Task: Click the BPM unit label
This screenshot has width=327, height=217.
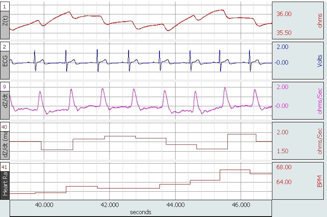Action: [320, 182]
